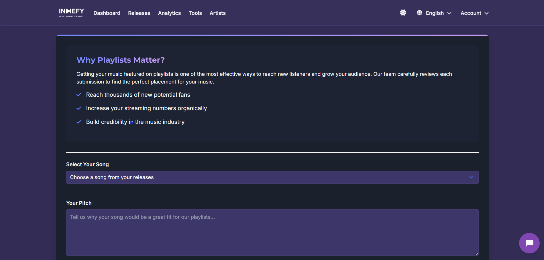Click the Indiefy logo
Viewport: 544px width, 260px height.
pos(71,13)
